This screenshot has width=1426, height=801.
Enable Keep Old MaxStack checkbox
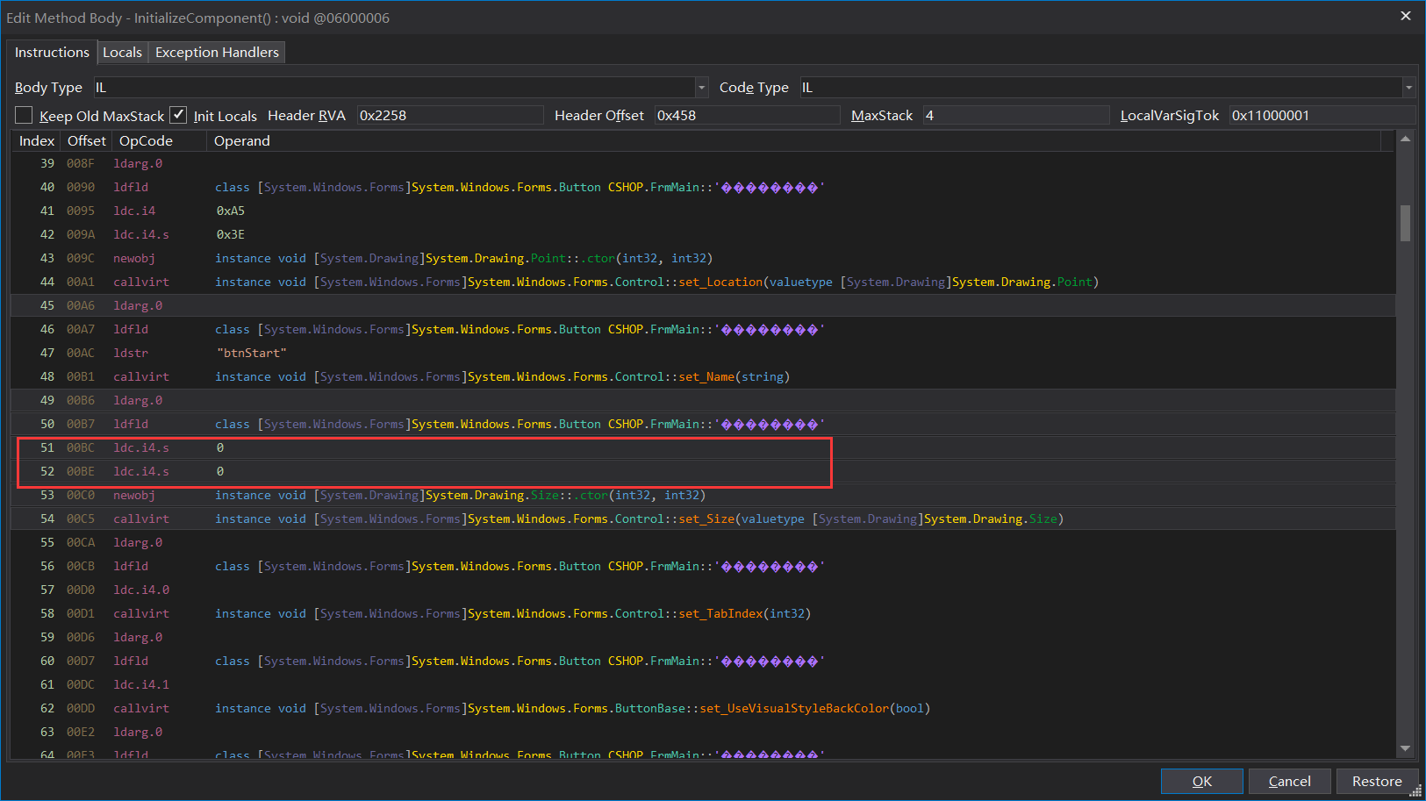pyautogui.click(x=25, y=116)
